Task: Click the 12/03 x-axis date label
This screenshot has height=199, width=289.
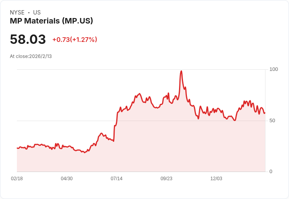Action: pos(216,178)
